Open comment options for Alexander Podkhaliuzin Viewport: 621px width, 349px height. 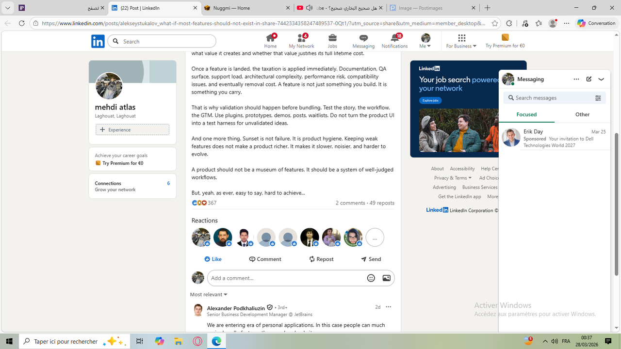coord(388,307)
